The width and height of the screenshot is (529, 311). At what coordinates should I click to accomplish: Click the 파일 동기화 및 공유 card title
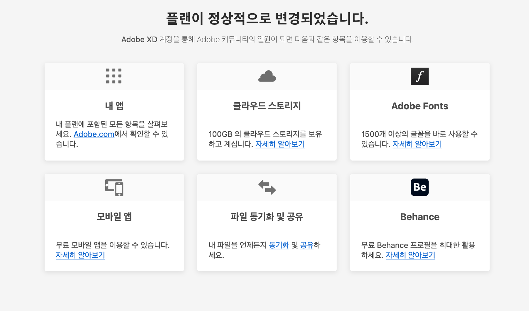click(267, 217)
